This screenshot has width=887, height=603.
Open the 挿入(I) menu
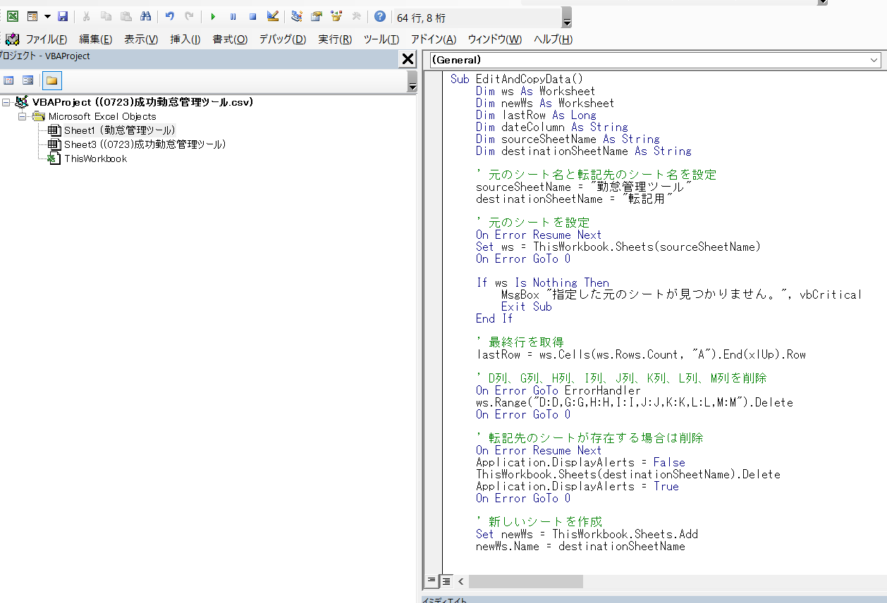coord(185,39)
